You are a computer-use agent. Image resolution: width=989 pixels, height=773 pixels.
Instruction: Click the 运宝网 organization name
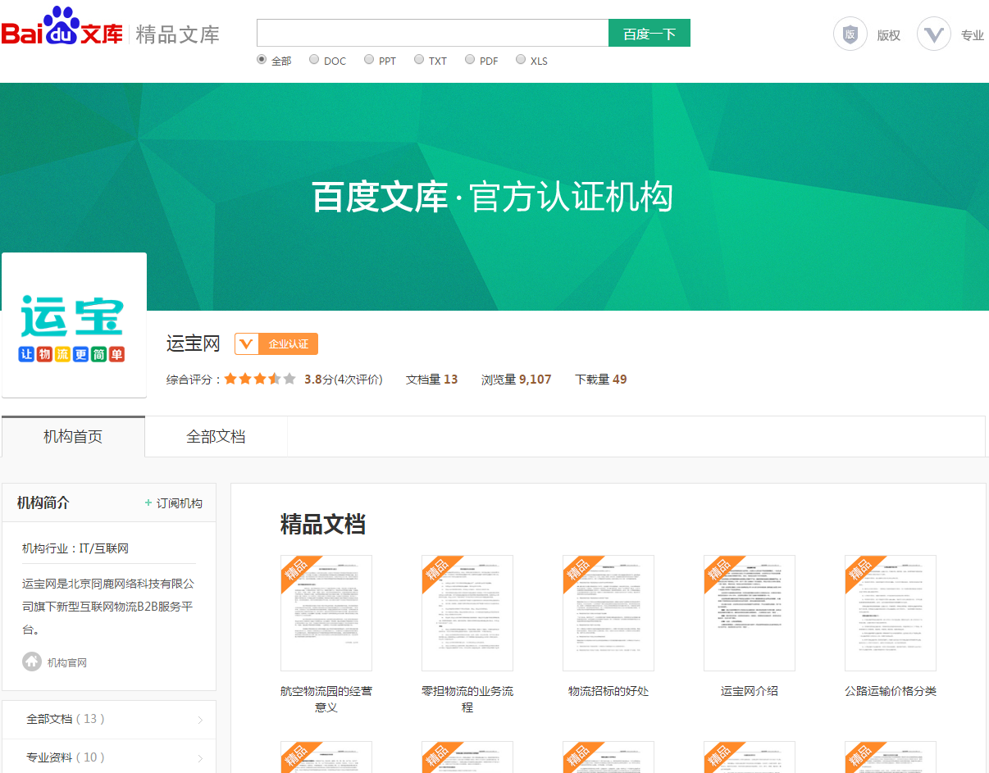pos(194,343)
